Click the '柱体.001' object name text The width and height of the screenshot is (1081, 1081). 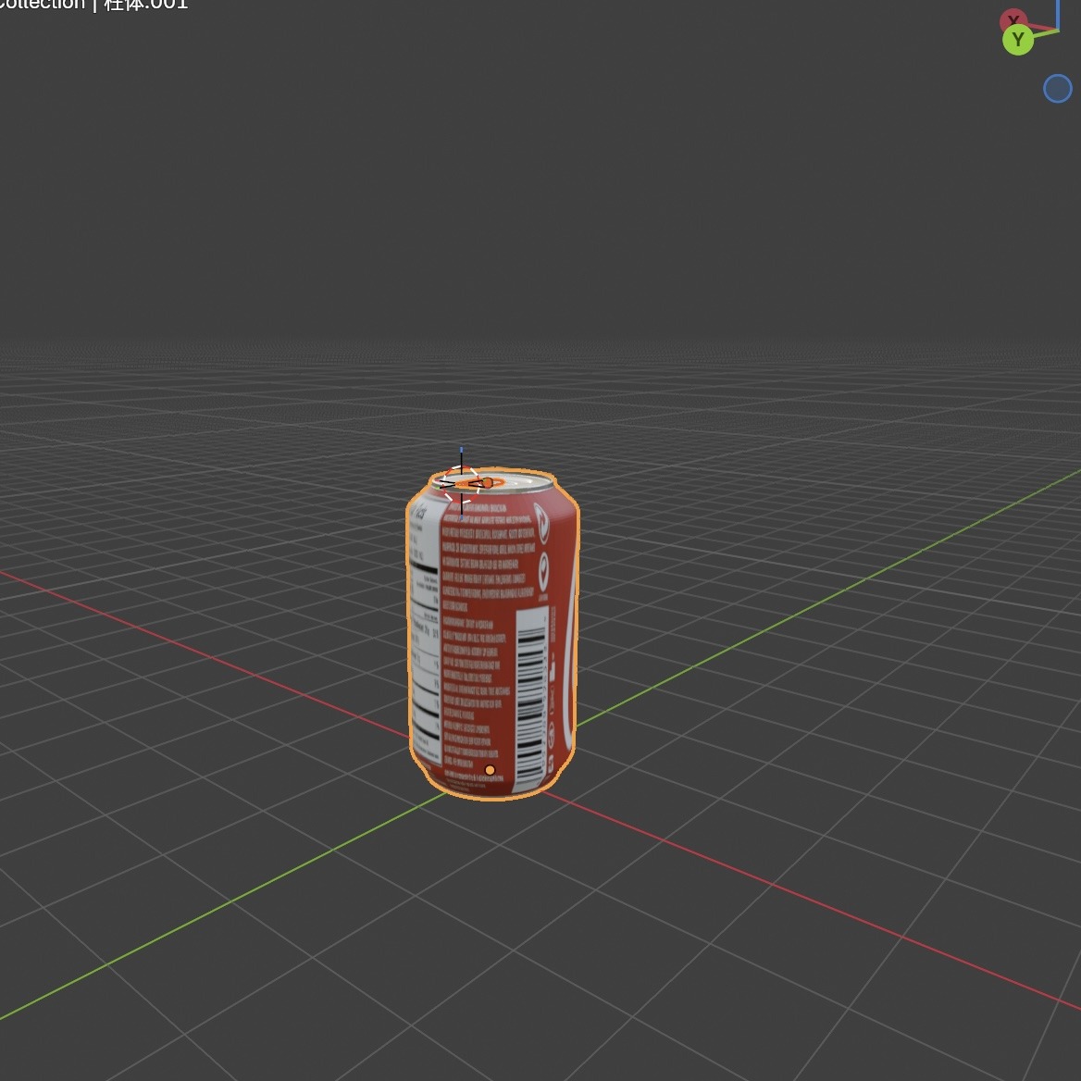pyautogui.click(x=145, y=4)
